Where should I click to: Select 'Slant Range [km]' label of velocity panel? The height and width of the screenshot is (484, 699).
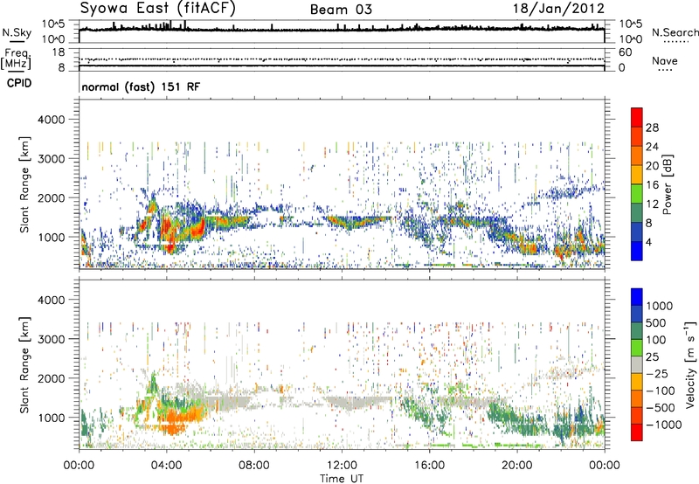tap(24, 365)
